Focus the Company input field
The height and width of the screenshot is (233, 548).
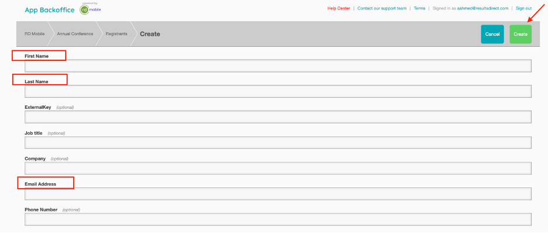[278, 168]
